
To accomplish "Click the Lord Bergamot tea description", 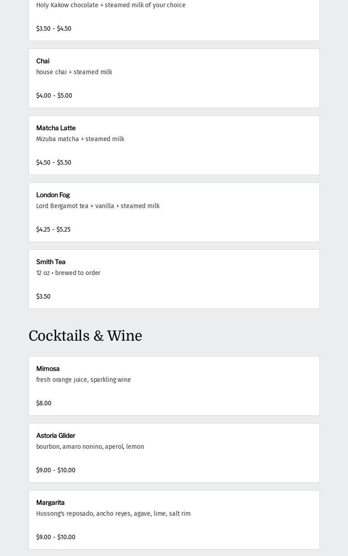I will pos(98,206).
